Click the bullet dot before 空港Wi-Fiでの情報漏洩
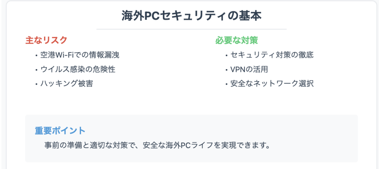 pos(36,56)
